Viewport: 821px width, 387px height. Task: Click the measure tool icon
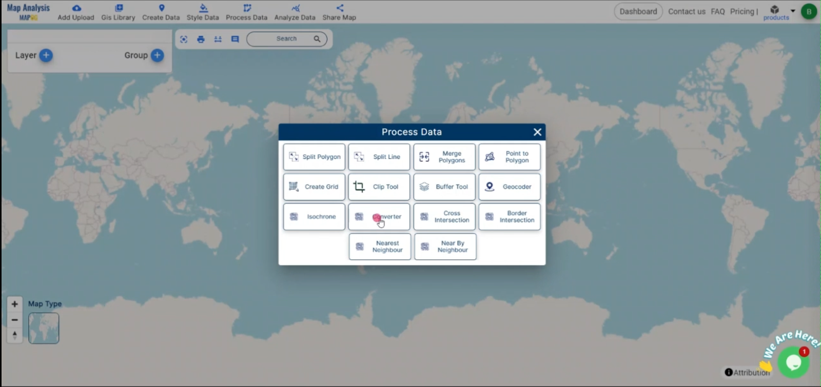[218, 39]
